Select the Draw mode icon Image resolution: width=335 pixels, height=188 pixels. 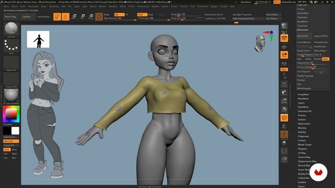coord(65,17)
